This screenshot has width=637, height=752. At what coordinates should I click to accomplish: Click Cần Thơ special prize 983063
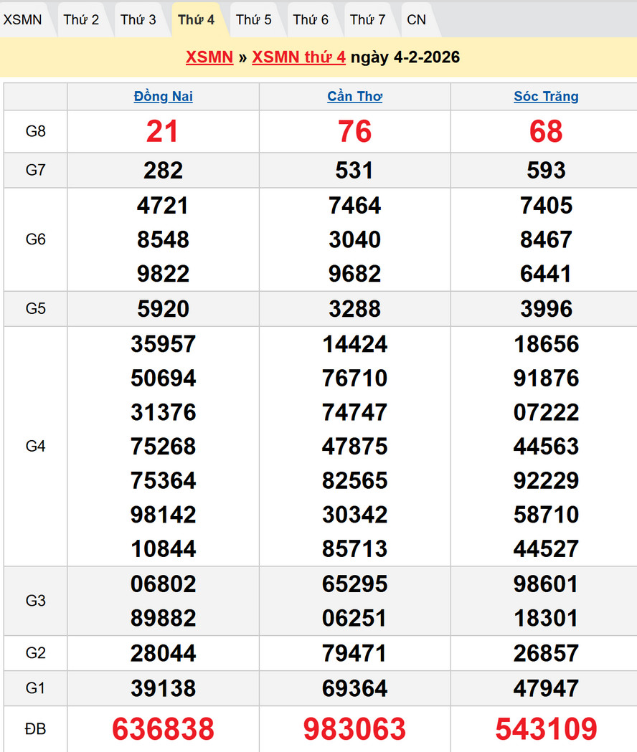[x=354, y=729]
